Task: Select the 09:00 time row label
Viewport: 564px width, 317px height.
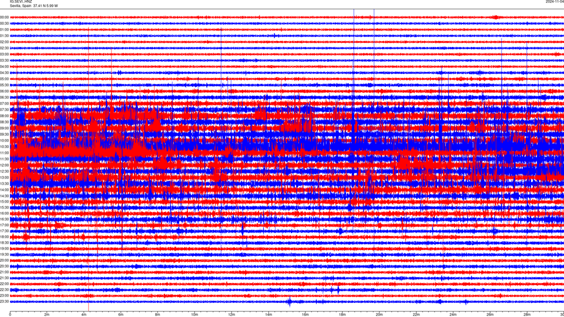Action: point(4,128)
